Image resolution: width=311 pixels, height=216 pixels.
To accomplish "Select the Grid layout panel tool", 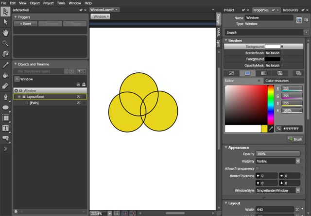I will (x=5, y=118).
